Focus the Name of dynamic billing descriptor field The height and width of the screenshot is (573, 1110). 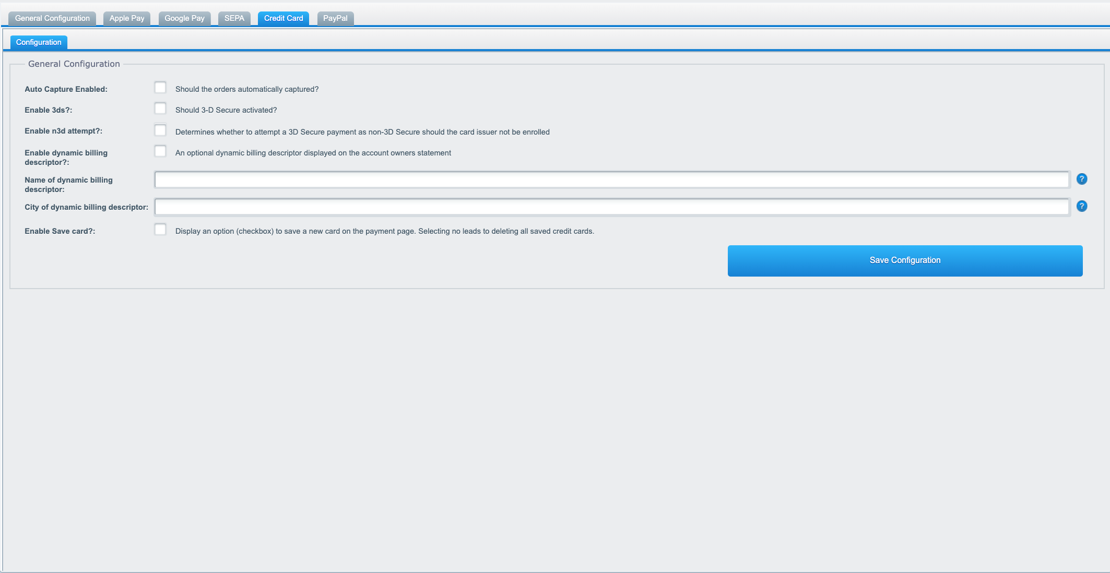612,180
